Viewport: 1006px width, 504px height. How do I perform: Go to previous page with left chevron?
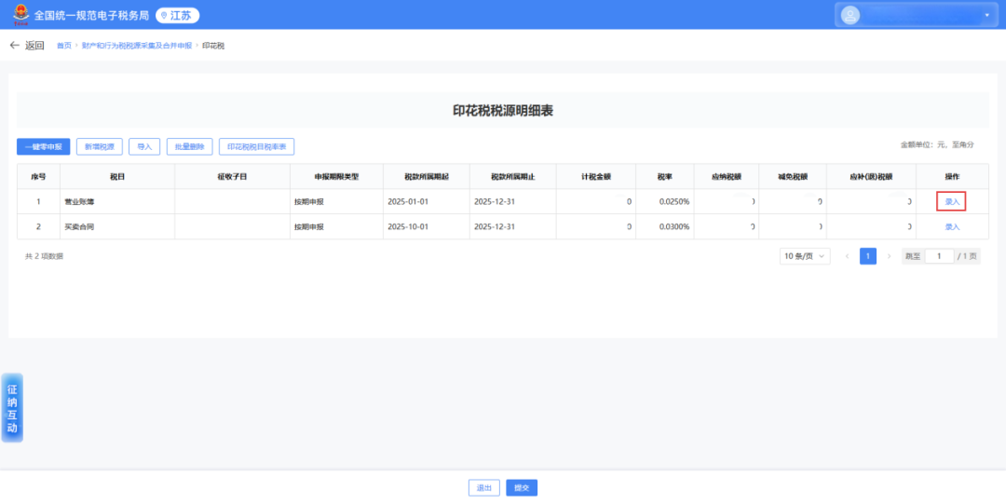point(847,256)
